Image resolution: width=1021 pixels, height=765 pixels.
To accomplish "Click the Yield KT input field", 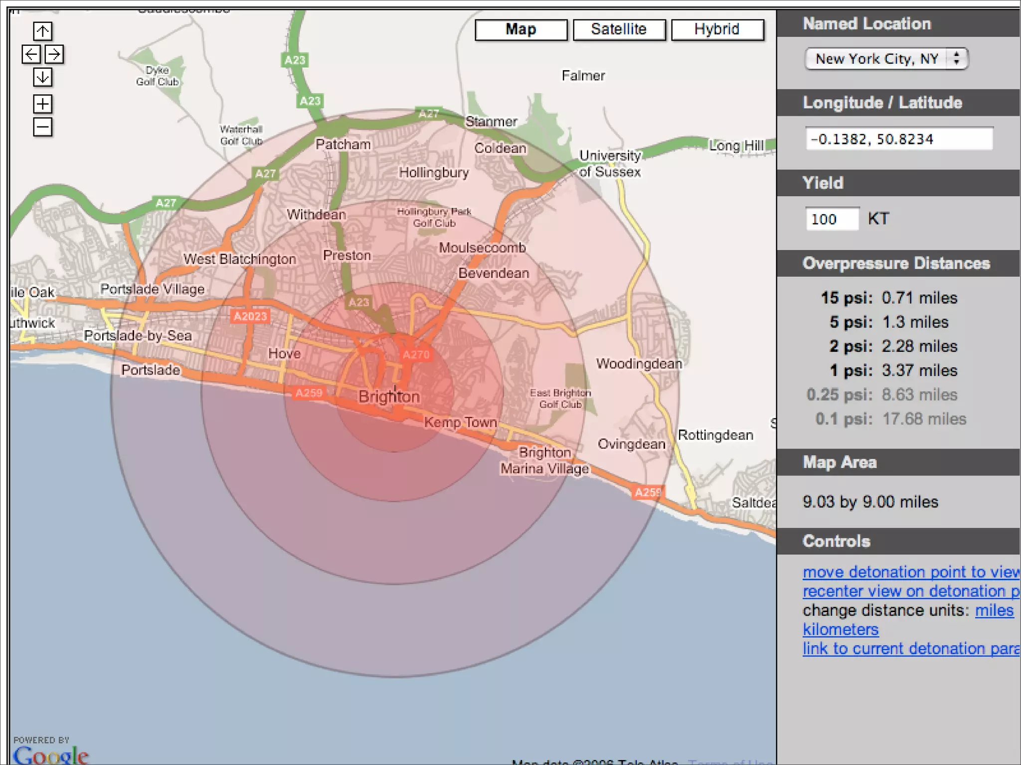I will [832, 219].
